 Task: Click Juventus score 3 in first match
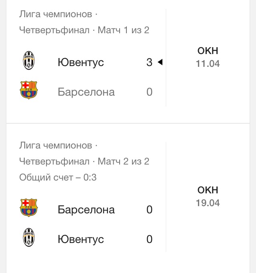149,62
